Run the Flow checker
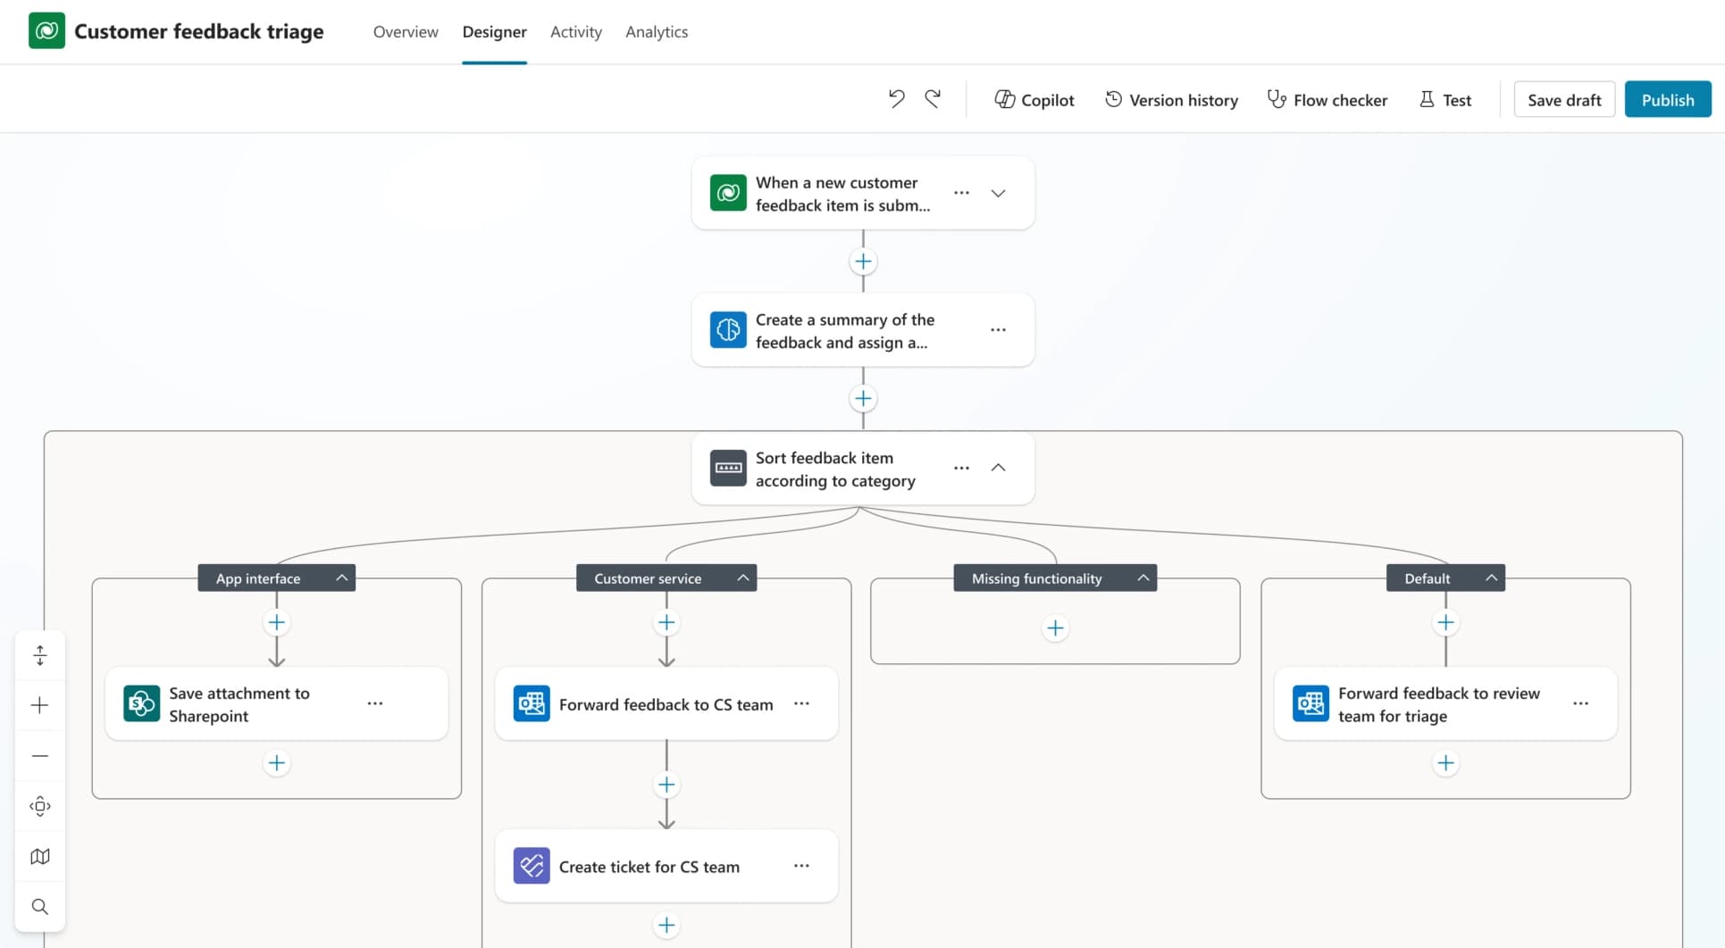 tap(1327, 100)
